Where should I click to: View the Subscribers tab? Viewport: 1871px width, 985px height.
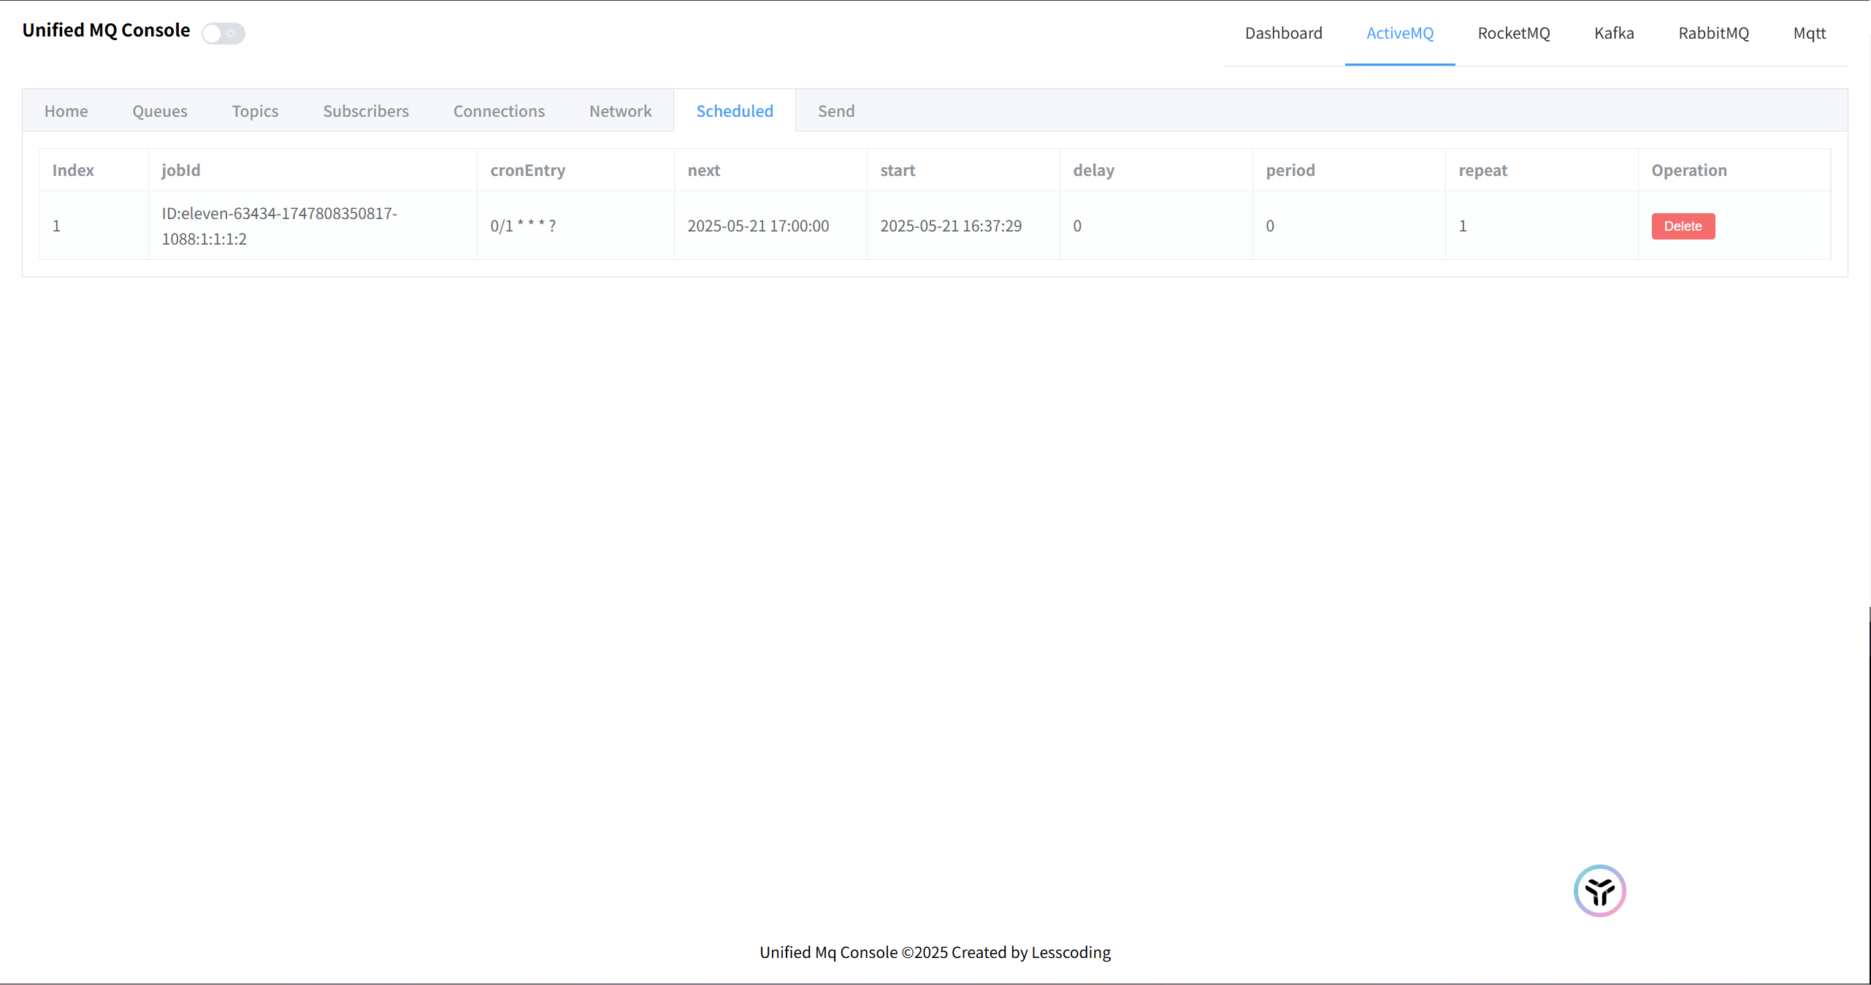pos(365,111)
